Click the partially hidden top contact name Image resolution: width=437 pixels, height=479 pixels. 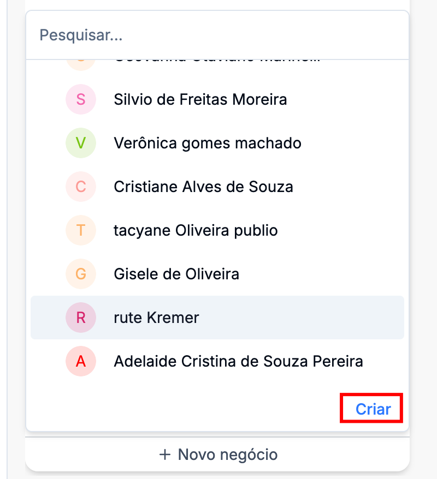pyautogui.click(x=216, y=61)
